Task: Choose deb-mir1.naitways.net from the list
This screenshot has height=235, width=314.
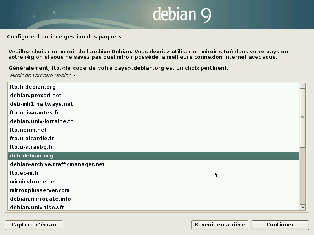Action: pos(41,104)
